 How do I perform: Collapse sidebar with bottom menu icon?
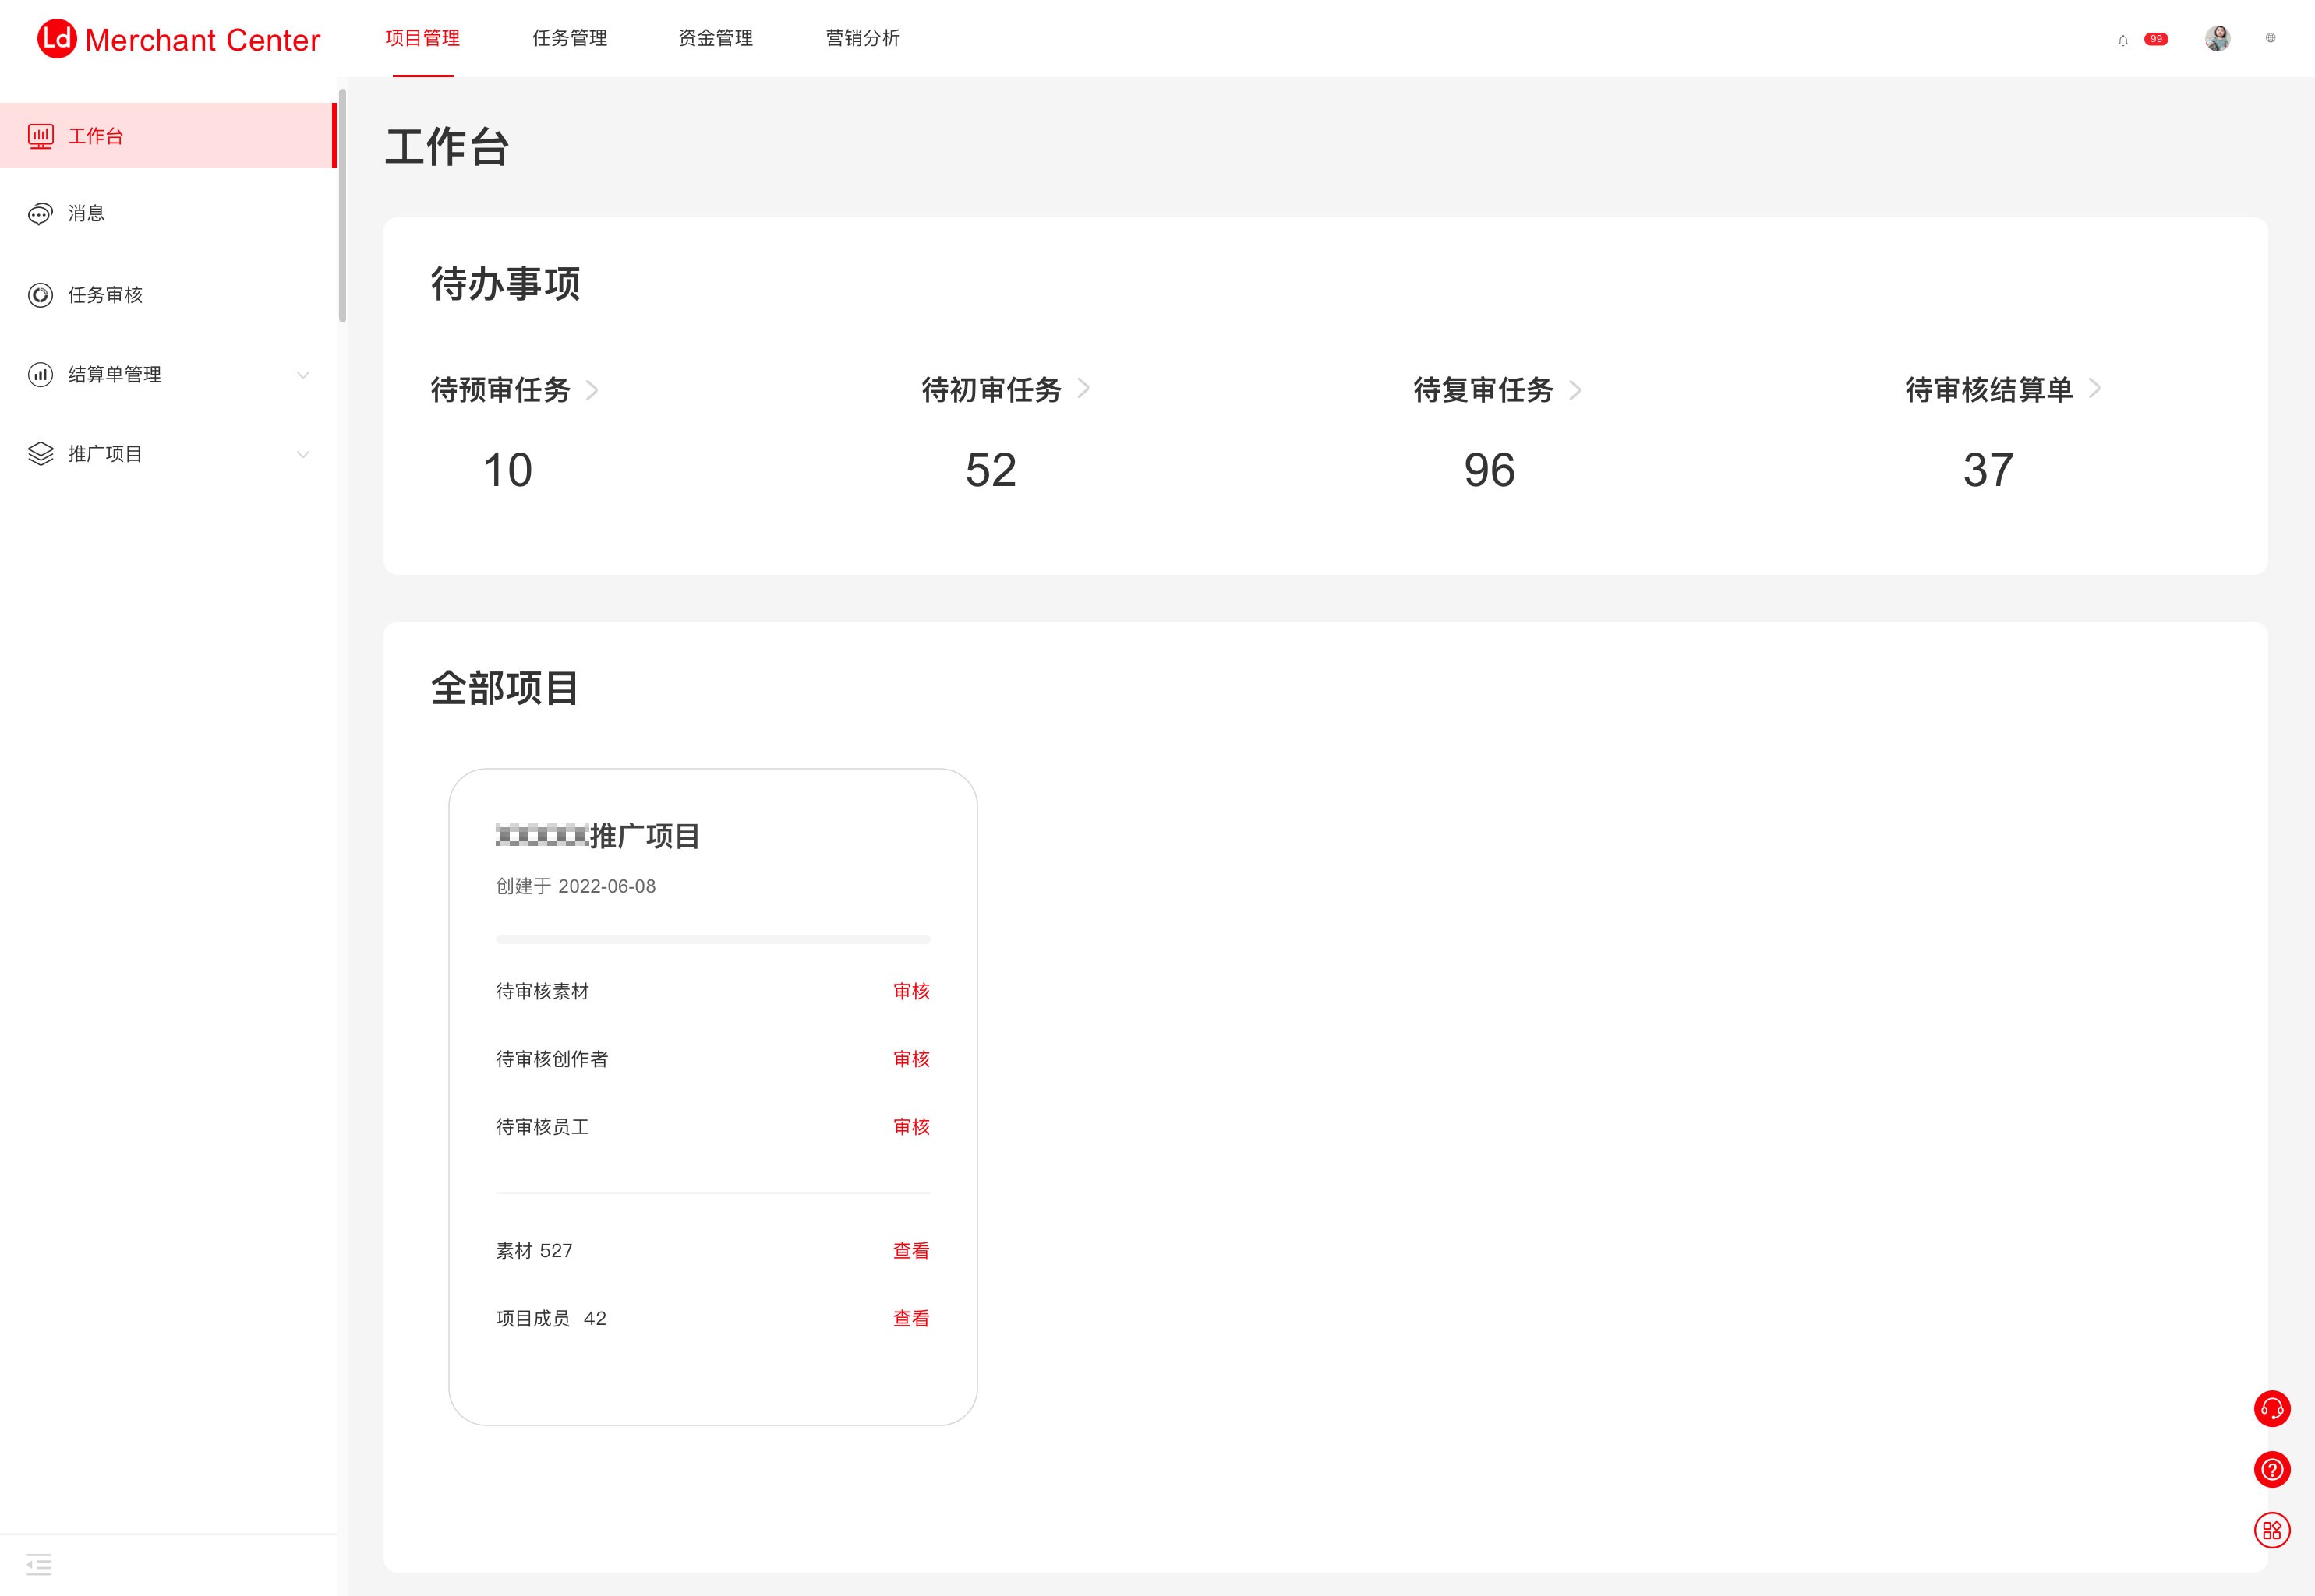coord(38,1563)
